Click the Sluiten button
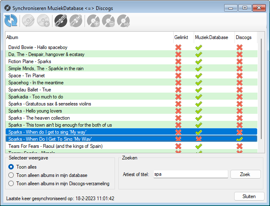Viewport: 270px width, 206px height. click(x=249, y=196)
